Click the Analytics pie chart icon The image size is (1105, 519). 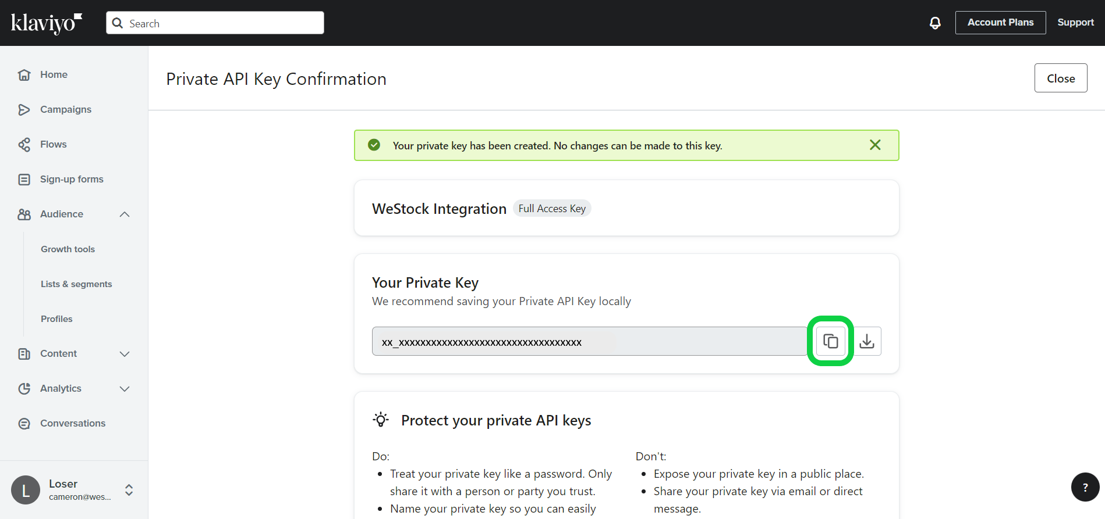coord(24,388)
